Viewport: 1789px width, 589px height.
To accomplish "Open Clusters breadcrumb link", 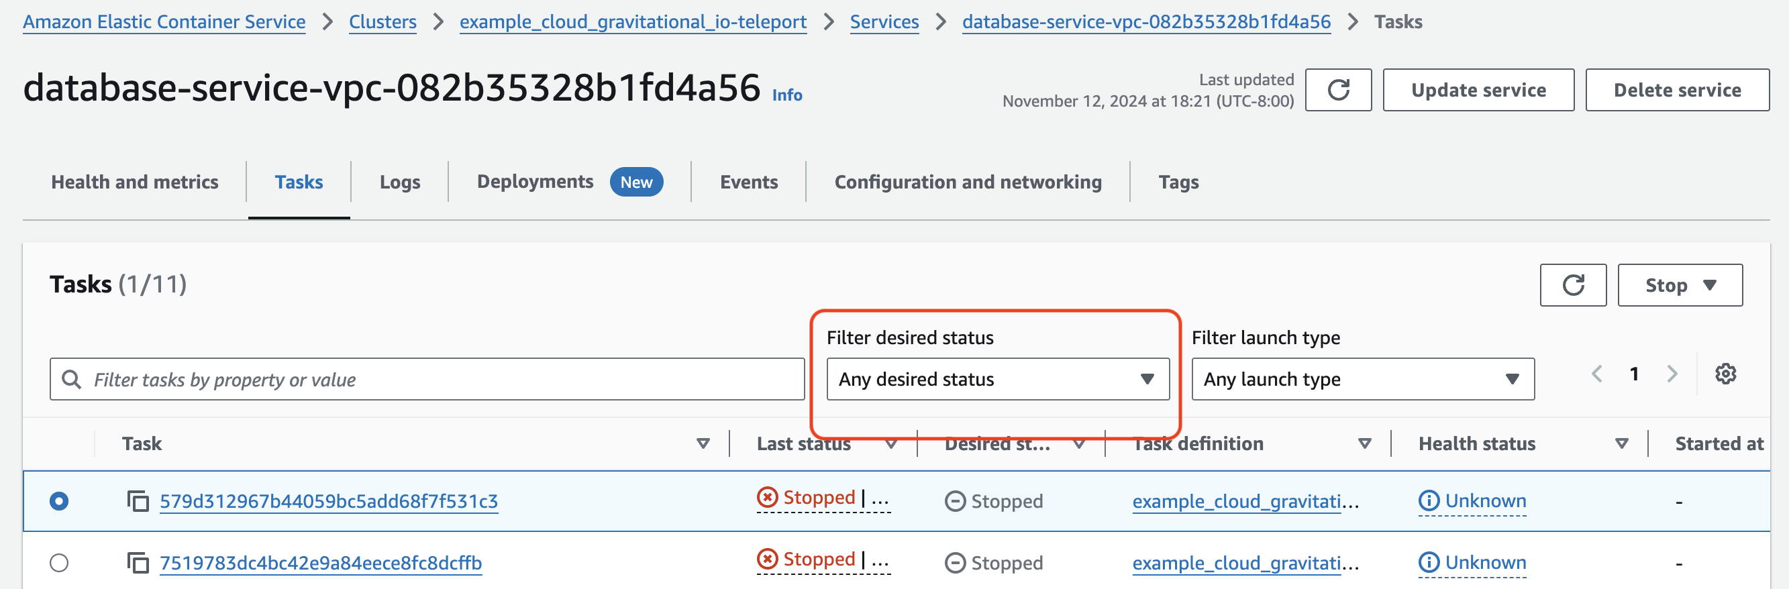I will (382, 22).
